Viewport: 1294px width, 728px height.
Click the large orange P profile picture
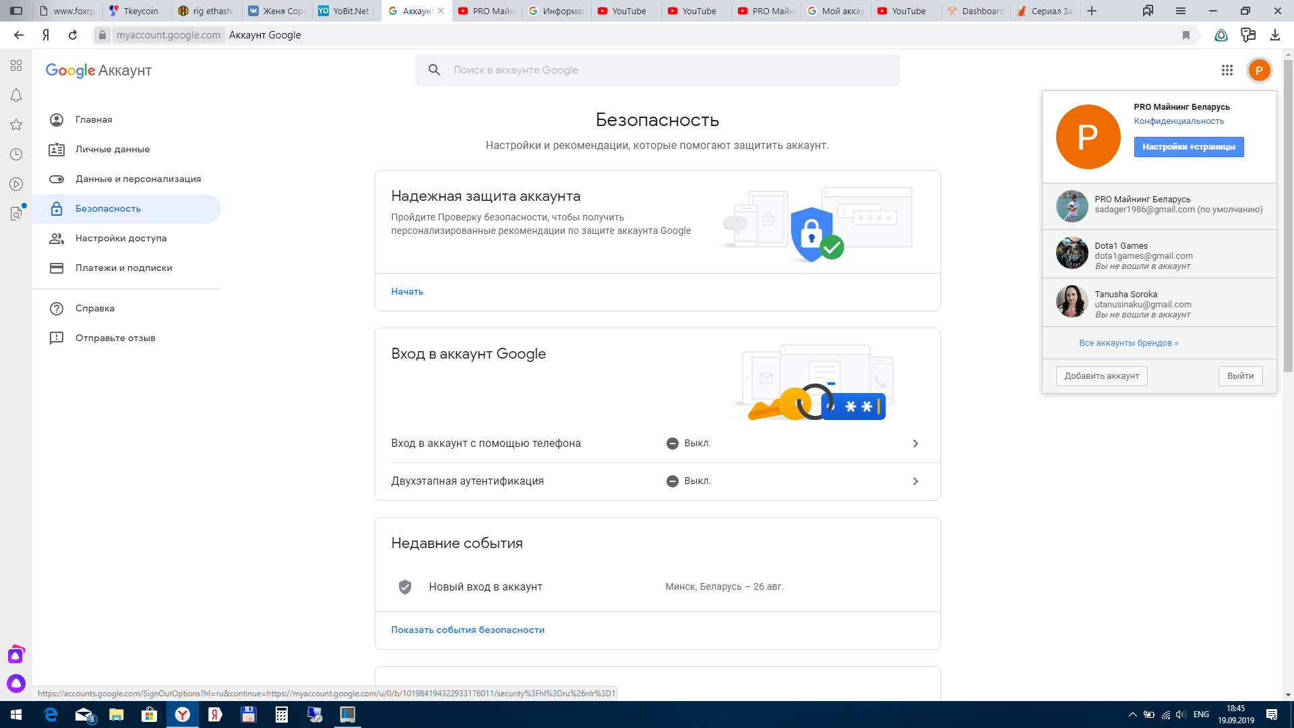tap(1088, 137)
